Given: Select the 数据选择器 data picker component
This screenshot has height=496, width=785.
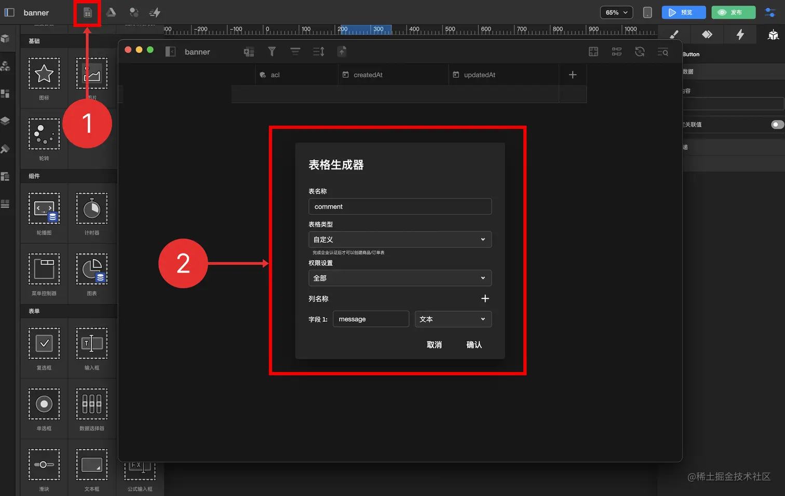Looking at the screenshot, I should point(92,404).
